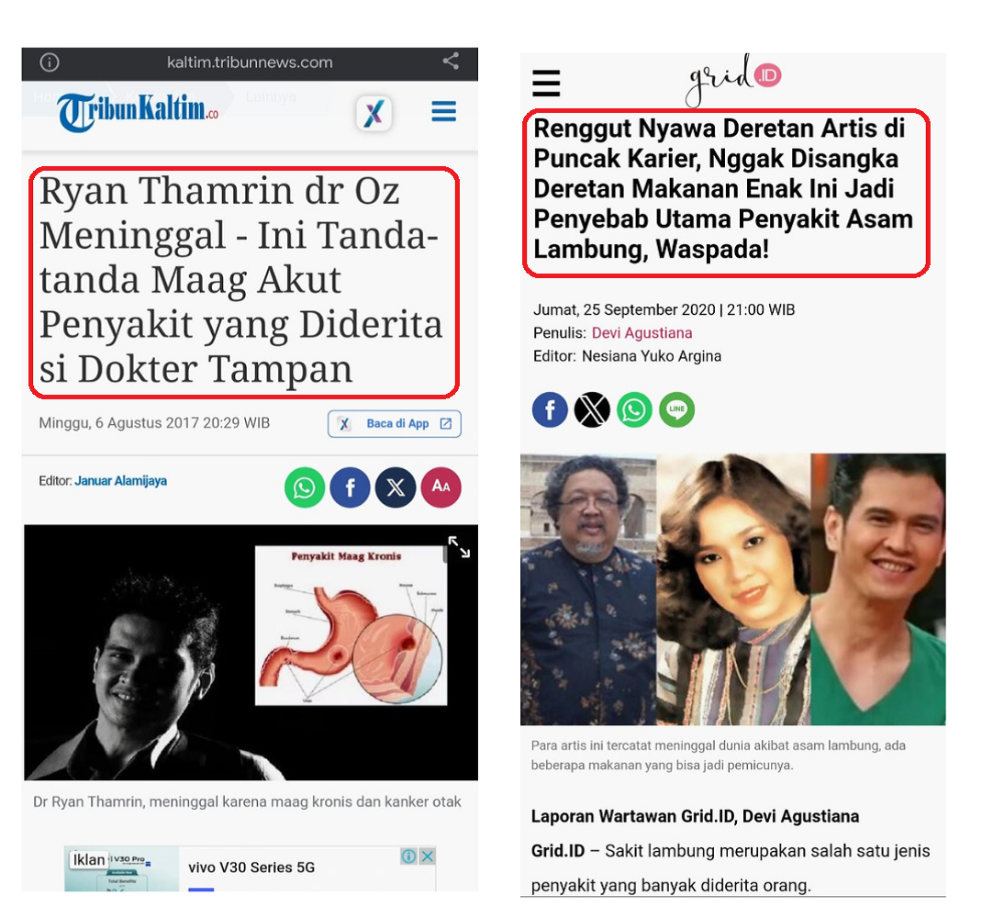Share Tribun article on Facebook
Viewport: 982px width, 918px height.
click(350, 487)
